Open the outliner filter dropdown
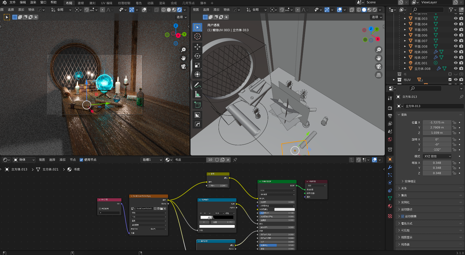The image size is (465, 255). [453, 10]
